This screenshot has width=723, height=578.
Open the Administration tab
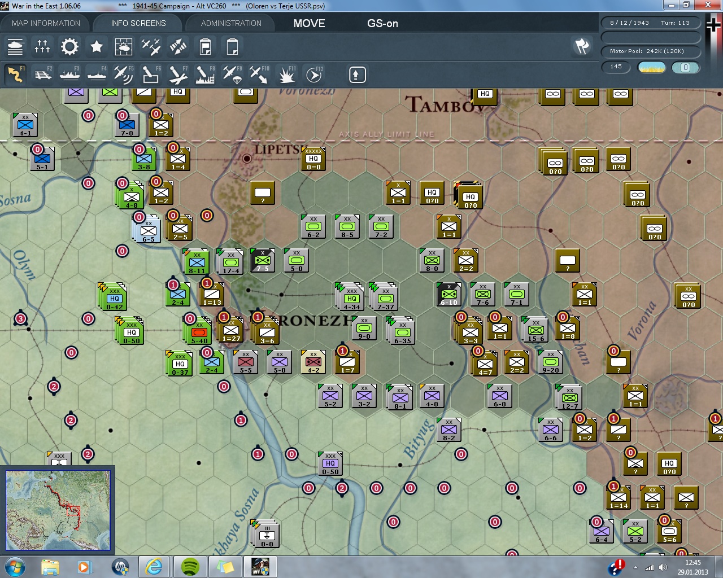(231, 23)
